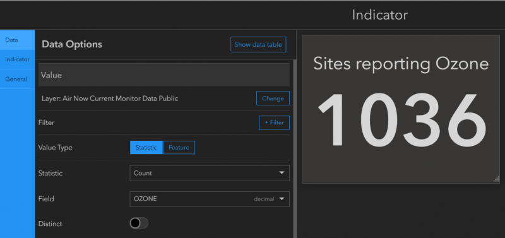Collapse the Value section header
The width and height of the screenshot is (505, 238).
(x=164, y=74)
